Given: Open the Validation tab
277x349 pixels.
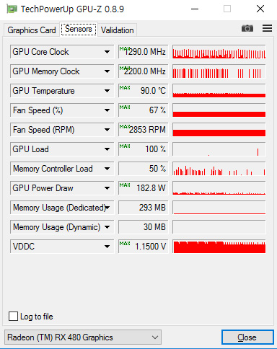Looking at the screenshot, I should [118, 30].
